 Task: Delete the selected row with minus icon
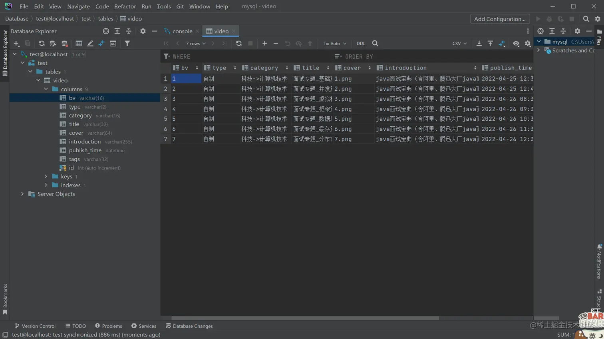click(x=276, y=44)
